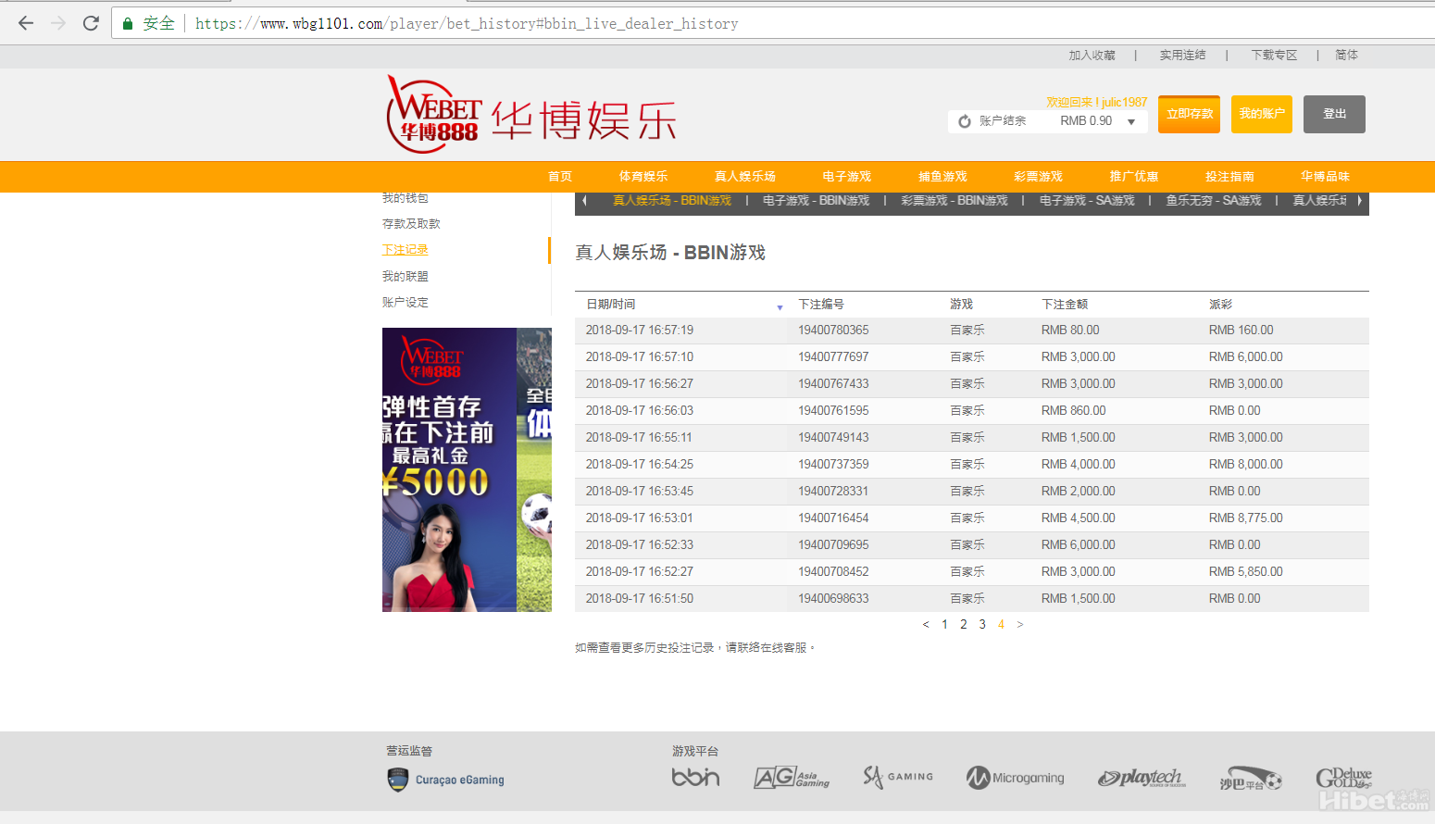Open the 真人娱乐场 navigation menu
Image resolution: width=1435 pixels, height=824 pixels.
pyautogui.click(x=744, y=176)
